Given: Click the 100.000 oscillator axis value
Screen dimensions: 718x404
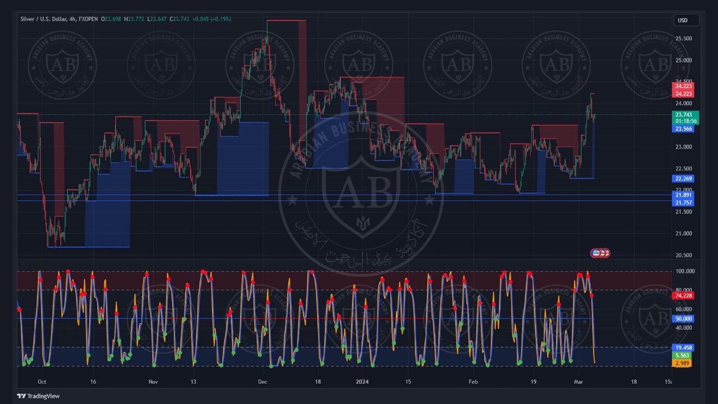Looking at the screenshot, I should coord(685,271).
